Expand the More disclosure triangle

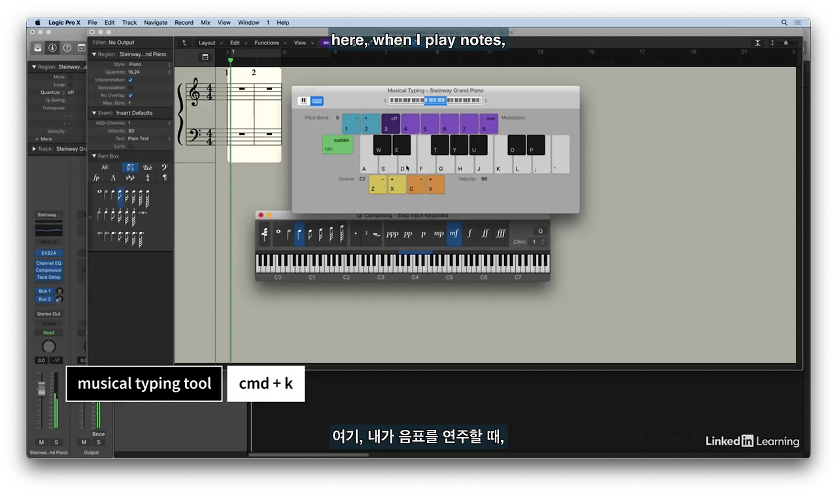37,139
